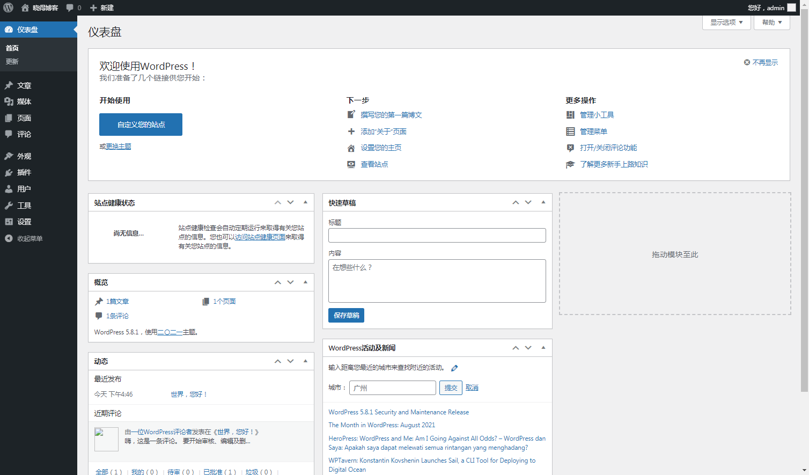Open 评论 comments menu in sidebar

[39, 134]
